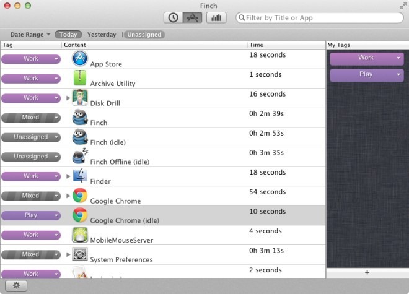Open the Play tag menu in My Tags
Viewport: 409px width, 294px height.
(x=367, y=75)
